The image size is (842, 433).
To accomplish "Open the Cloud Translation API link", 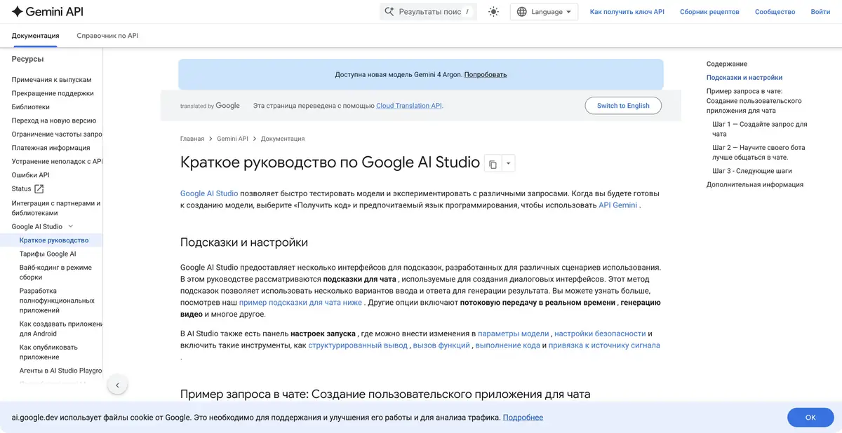I will (x=409, y=106).
